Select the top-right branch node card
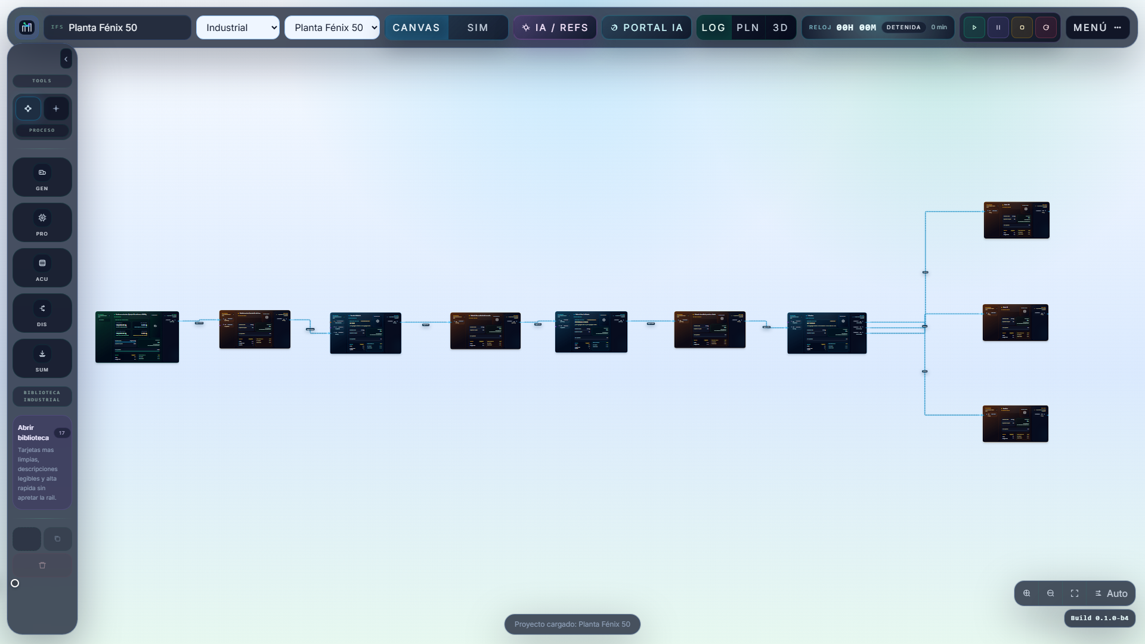This screenshot has width=1145, height=644. (x=1017, y=220)
